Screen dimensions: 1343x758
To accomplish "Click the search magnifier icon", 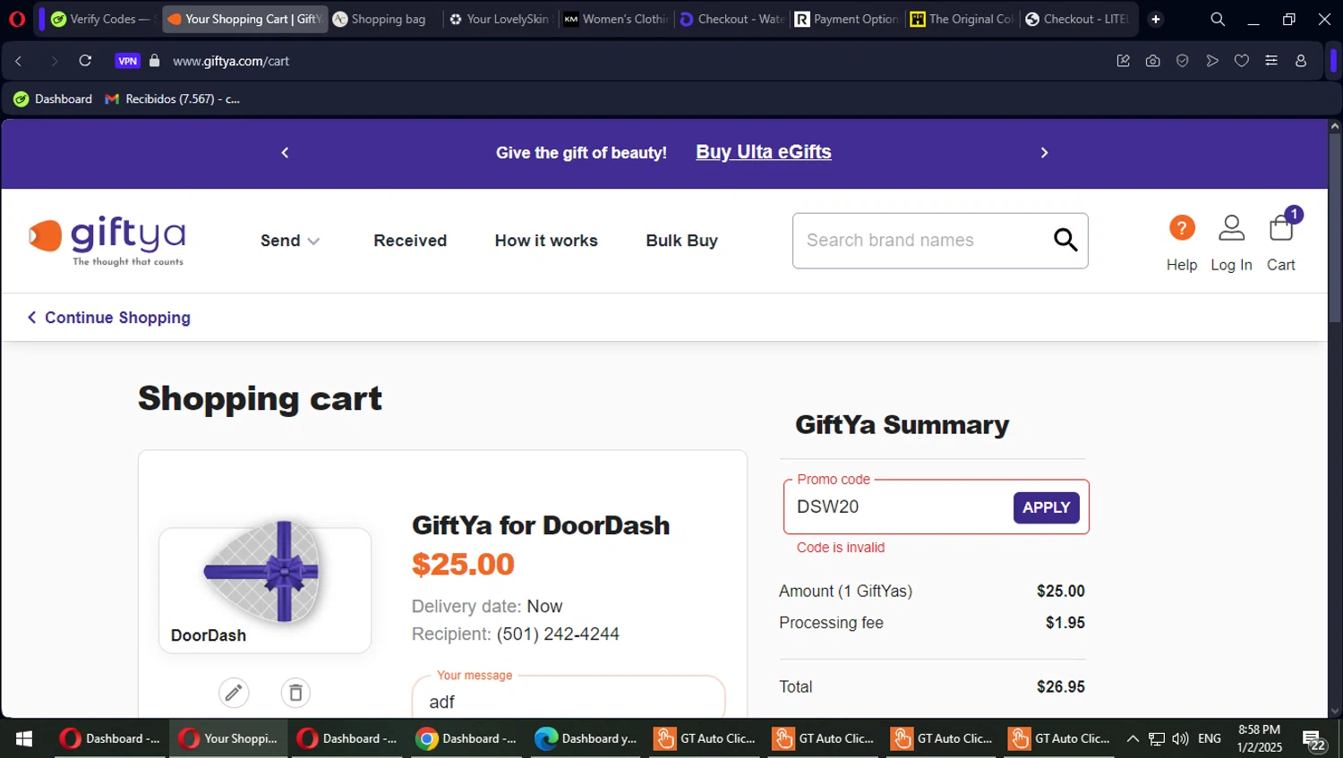I will (1065, 240).
